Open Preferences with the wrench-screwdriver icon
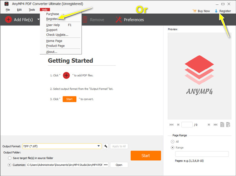The image size is (236, 176). [x=119, y=20]
